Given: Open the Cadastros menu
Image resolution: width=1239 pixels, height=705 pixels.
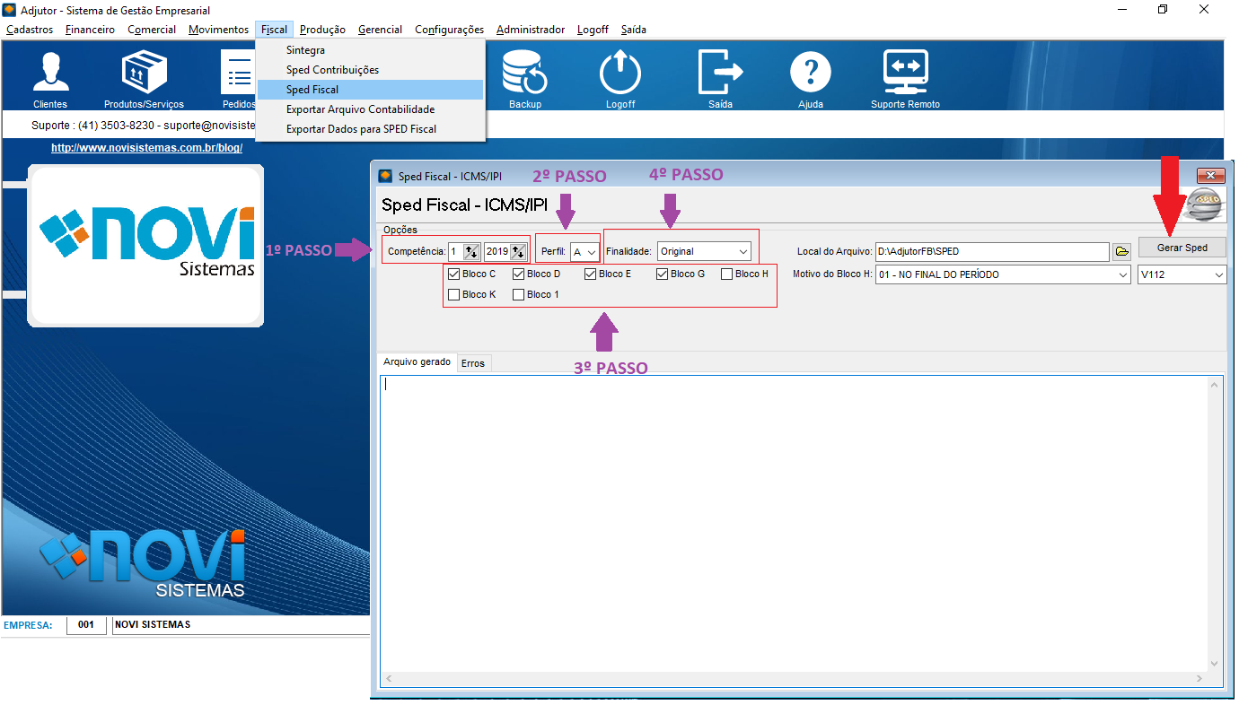Looking at the screenshot, I should 29,30.
